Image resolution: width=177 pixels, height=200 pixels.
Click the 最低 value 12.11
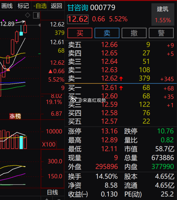[x=109, y=149]
